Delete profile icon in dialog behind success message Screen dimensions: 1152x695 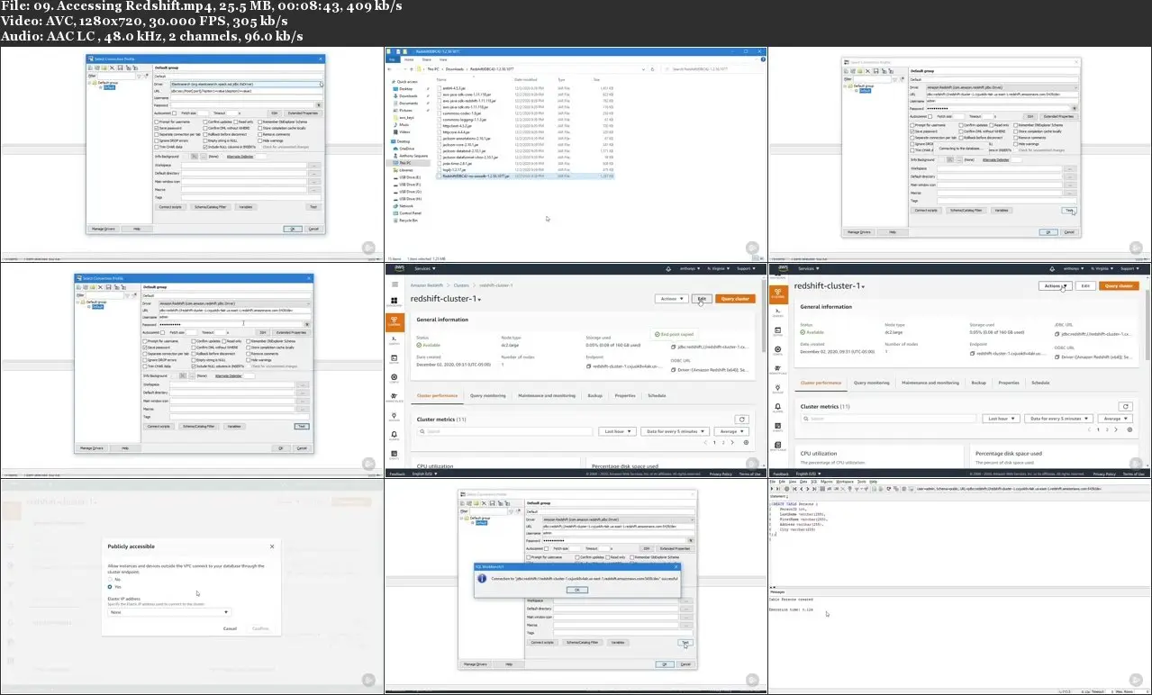point(484,503)
